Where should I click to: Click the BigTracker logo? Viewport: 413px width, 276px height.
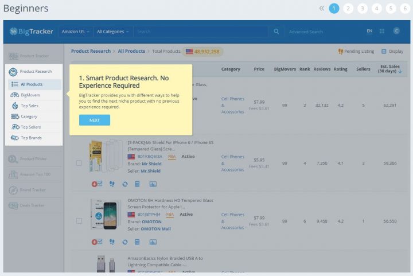[31, 32]
